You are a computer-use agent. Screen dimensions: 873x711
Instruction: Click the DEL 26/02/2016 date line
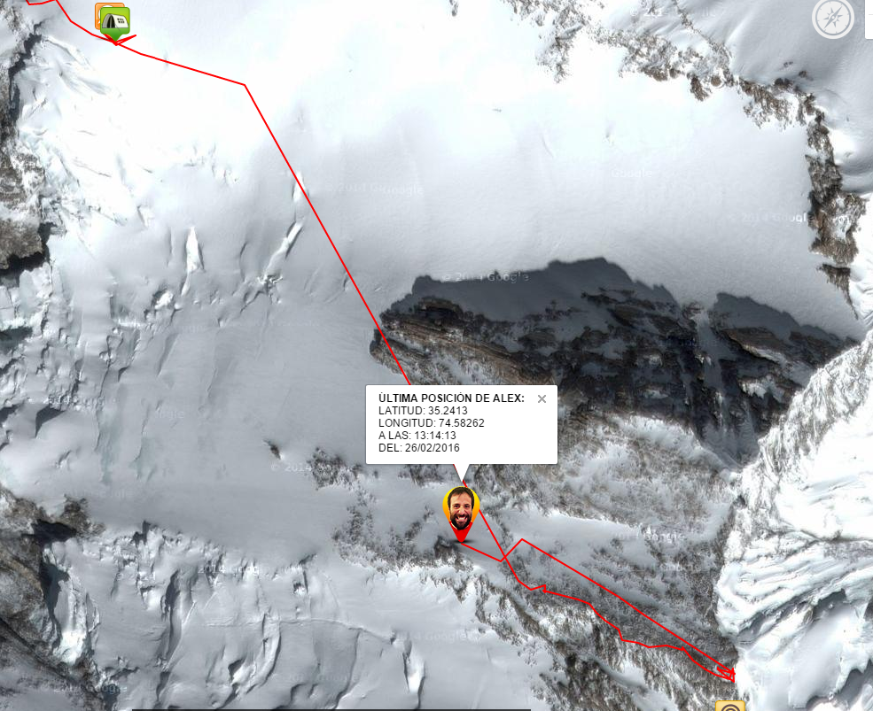[x=418, y=447]
